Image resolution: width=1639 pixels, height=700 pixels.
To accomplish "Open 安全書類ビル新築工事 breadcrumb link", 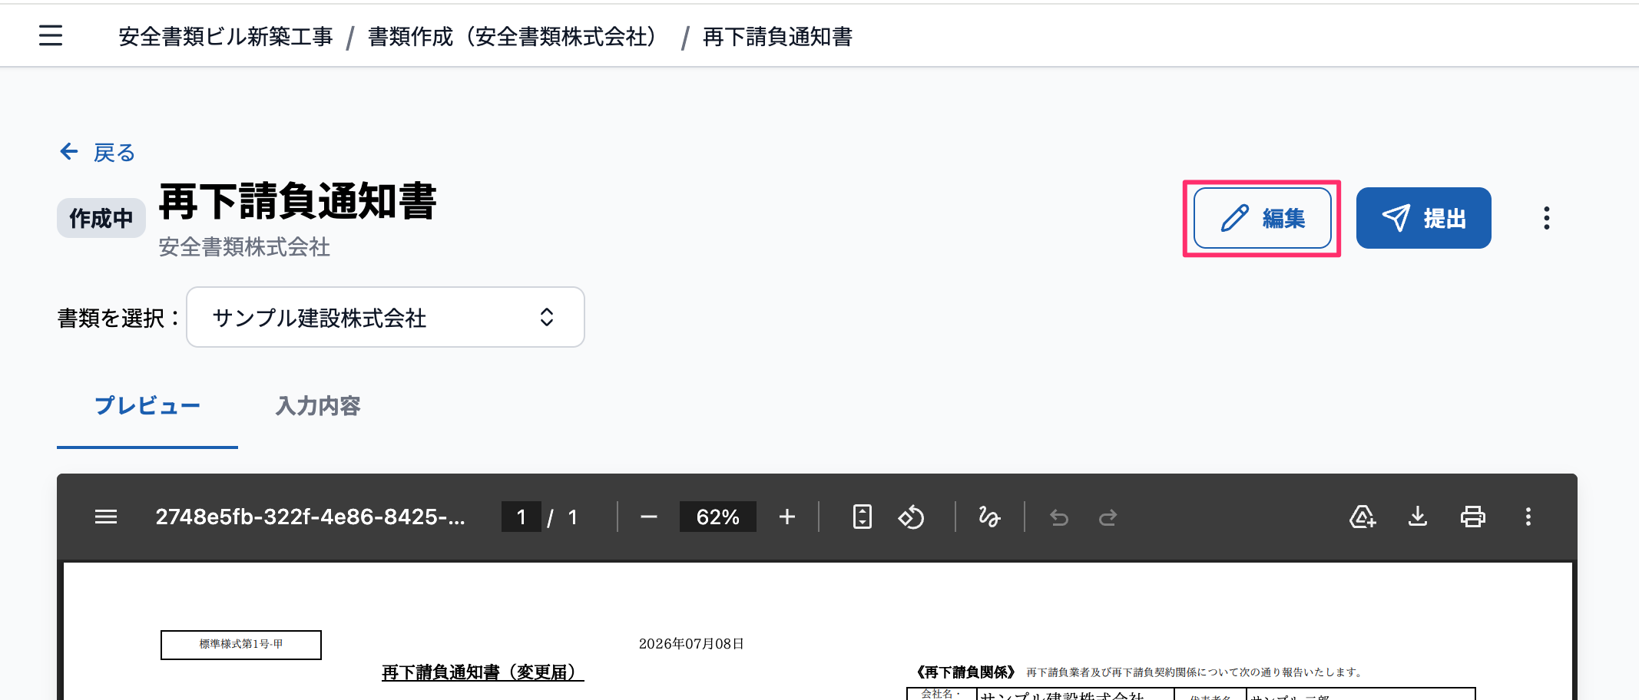I will pos(226,36).
